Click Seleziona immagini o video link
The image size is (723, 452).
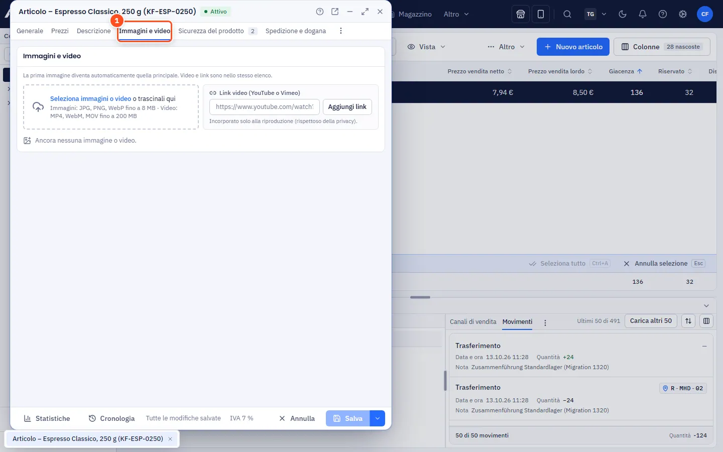pos(90,99)
